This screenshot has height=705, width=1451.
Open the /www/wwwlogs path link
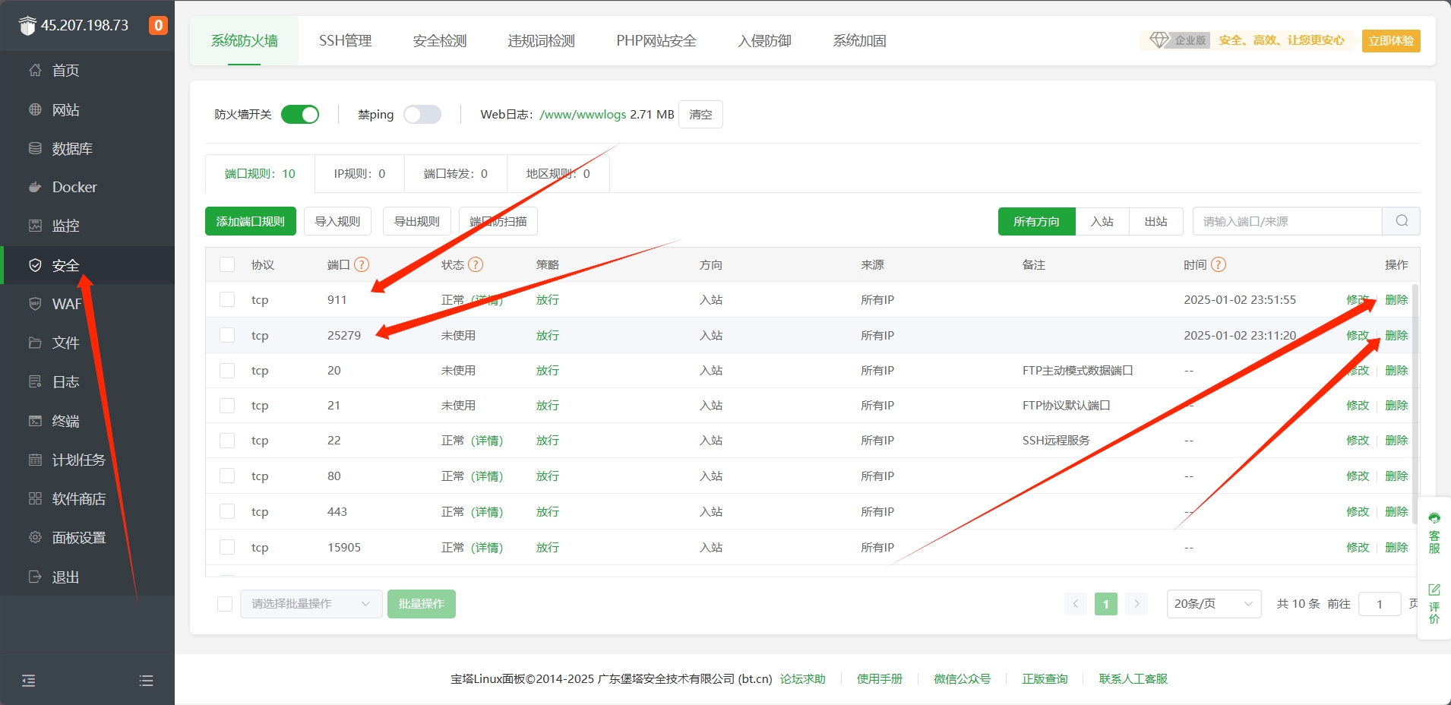(583, 114)
